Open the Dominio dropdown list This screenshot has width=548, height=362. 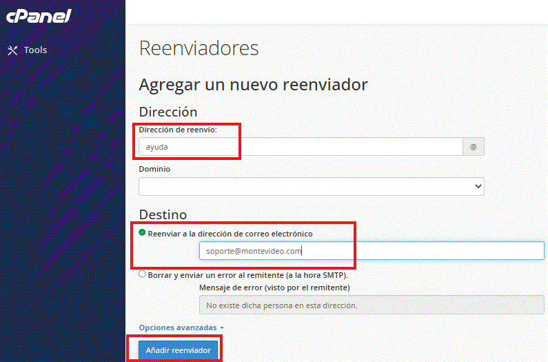(311, 186)
